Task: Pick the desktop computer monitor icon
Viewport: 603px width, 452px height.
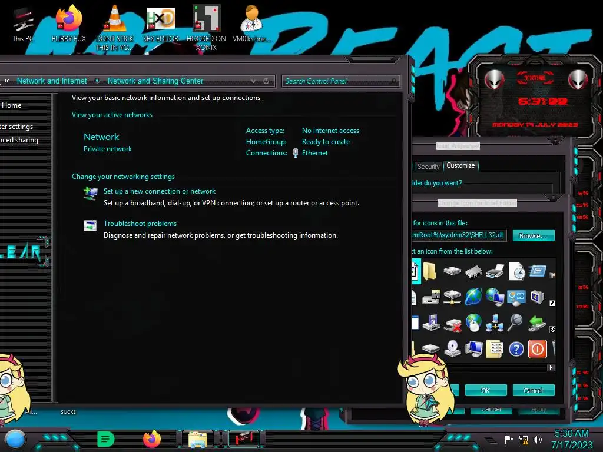Action: click(473, 348)
